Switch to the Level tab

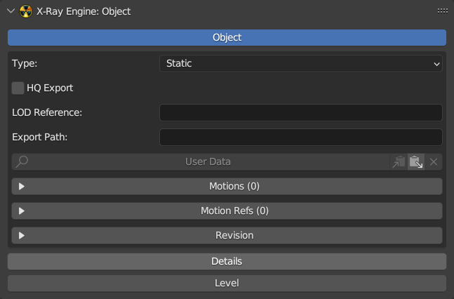click(227, 283)
